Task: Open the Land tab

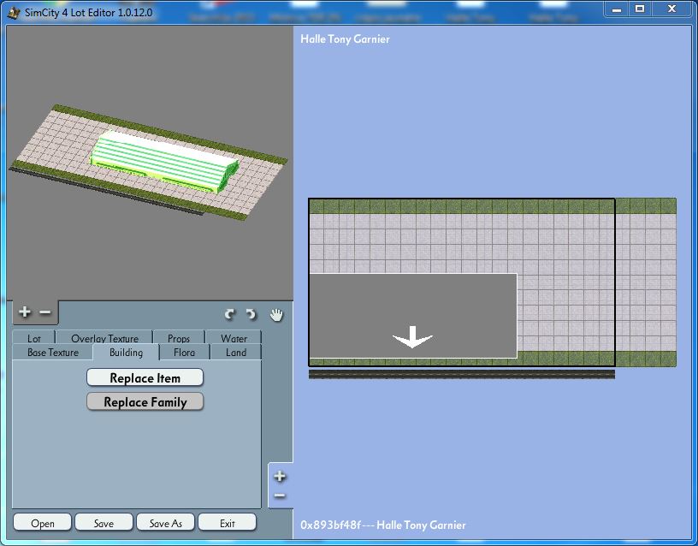Action: [236, 353]
